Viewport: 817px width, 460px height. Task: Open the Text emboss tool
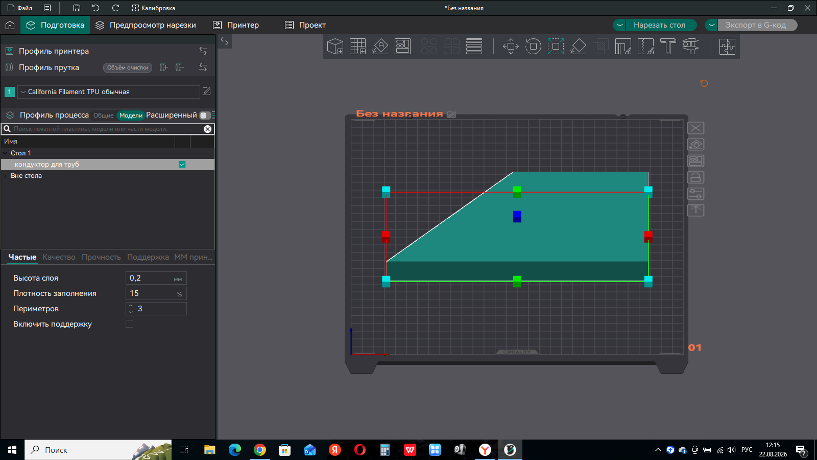click(668, 47)
